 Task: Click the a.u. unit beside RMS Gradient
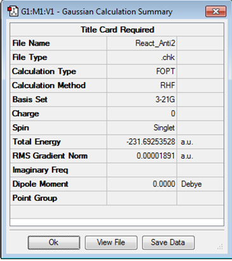coord(187,156)
